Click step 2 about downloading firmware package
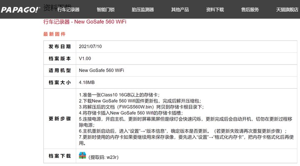The image size is (300, 166). (140, 101)
